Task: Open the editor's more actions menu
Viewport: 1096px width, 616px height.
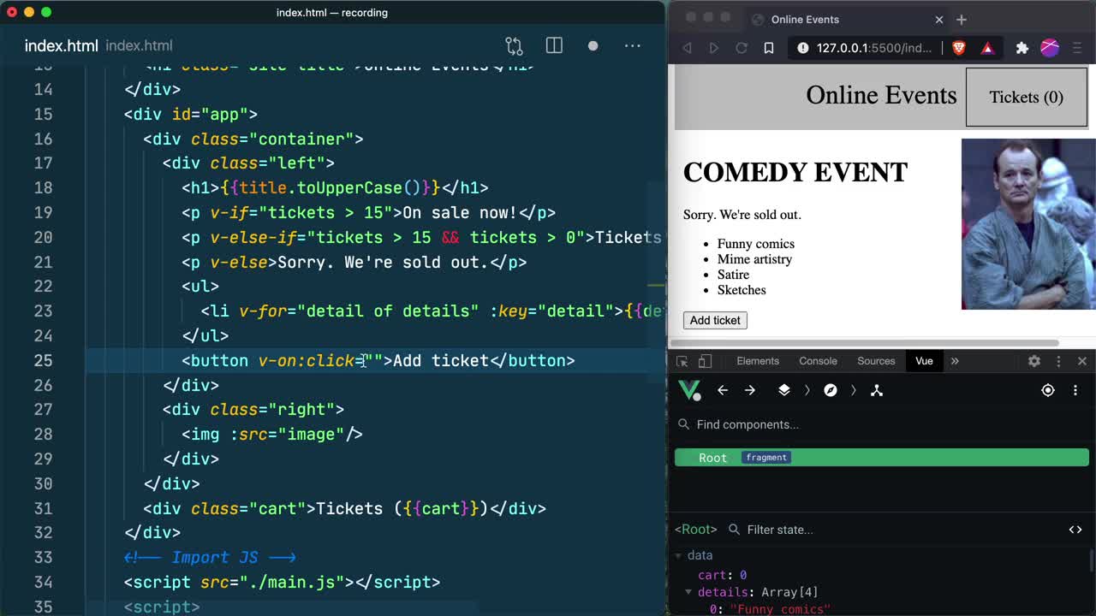Action: [633, 46]
